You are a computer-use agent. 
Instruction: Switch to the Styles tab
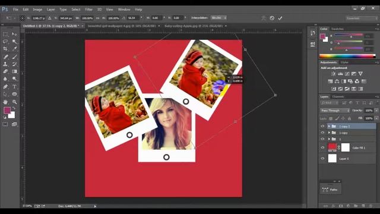click(x=344, y=62)
